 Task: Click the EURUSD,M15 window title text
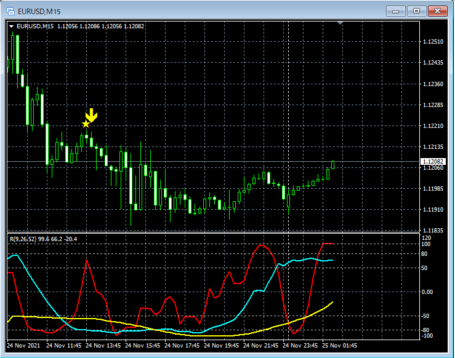click(39, 12)
